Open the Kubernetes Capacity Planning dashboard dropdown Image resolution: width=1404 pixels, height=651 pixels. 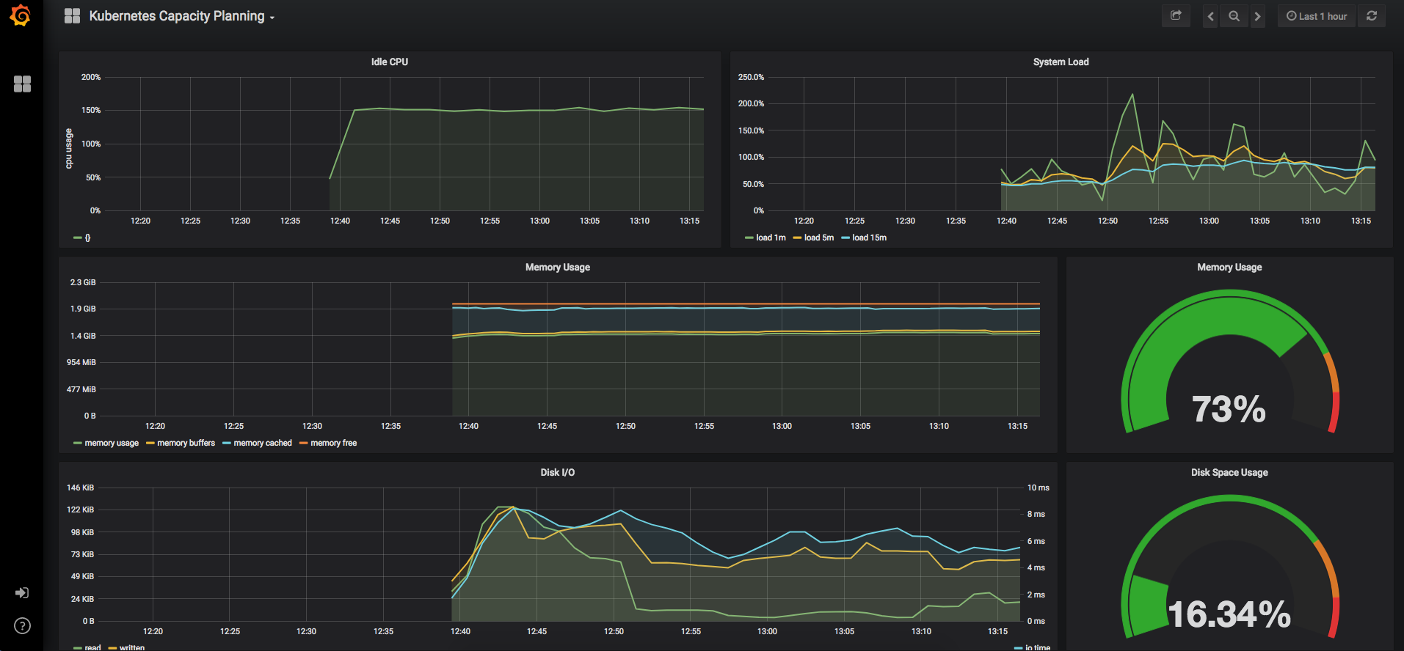182,16
